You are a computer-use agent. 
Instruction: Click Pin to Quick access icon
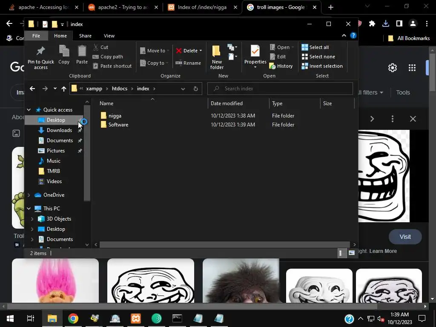click(40, 51)
